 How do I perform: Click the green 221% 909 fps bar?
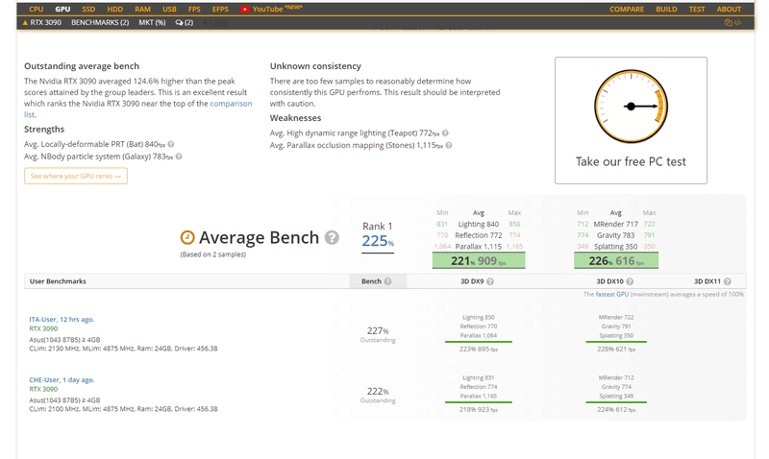click(x=479, y=260)
